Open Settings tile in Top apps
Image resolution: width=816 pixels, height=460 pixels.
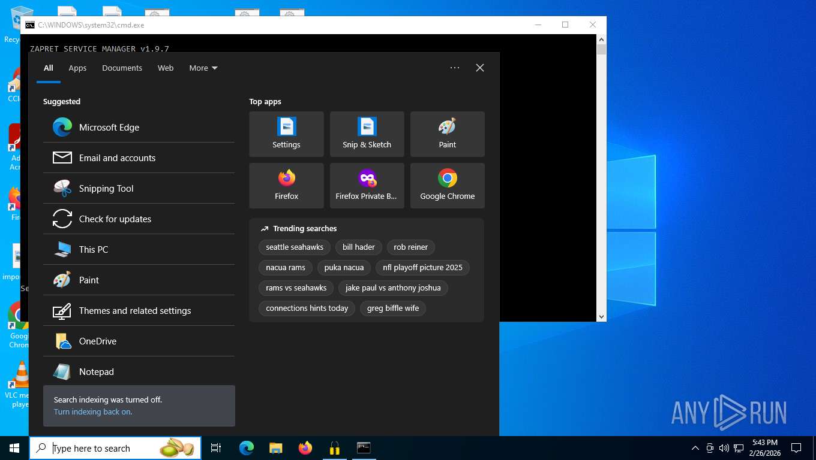point(286,134)
